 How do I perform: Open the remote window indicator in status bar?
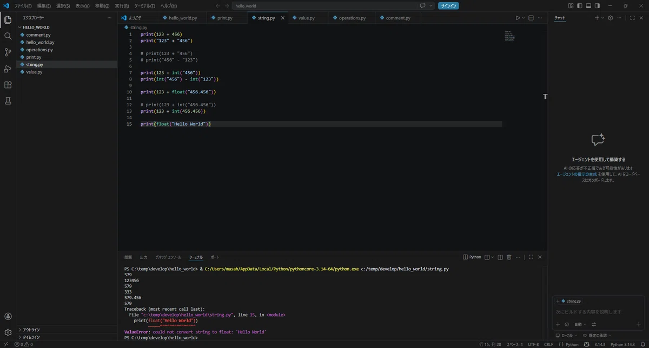(x=6, y=344)
